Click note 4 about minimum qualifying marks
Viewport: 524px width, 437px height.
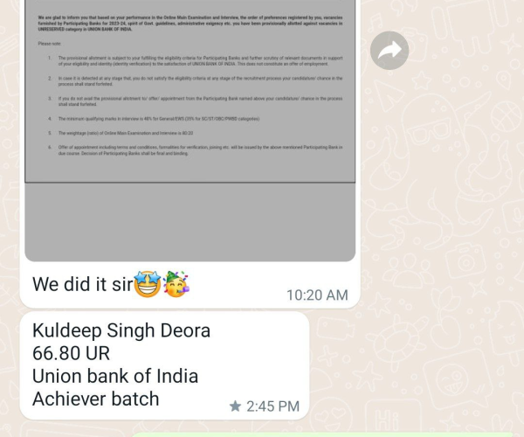point(154,119)
